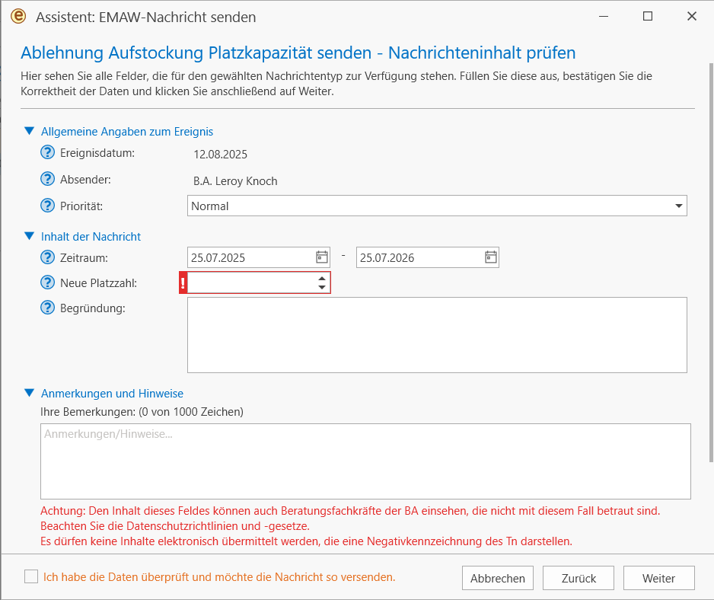The height and width of the screenshot is (600, 714).
Task: Open the help icon for Priorität
Action: tap(47, 206)
